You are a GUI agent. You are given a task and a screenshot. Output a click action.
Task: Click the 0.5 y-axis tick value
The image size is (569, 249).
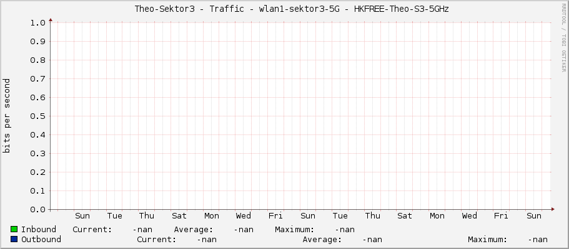37,116
